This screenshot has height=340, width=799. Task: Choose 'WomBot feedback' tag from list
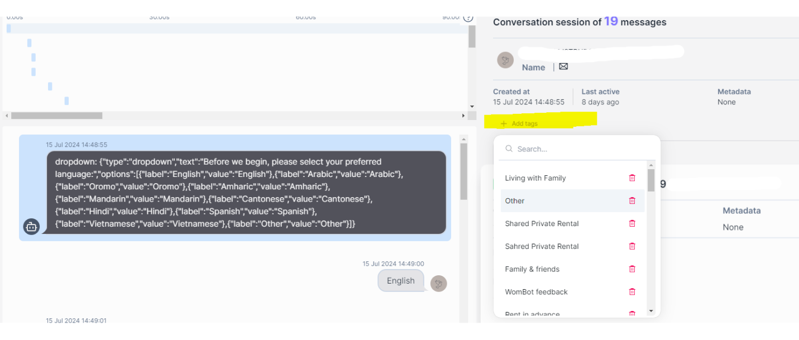tap(536, 292)
